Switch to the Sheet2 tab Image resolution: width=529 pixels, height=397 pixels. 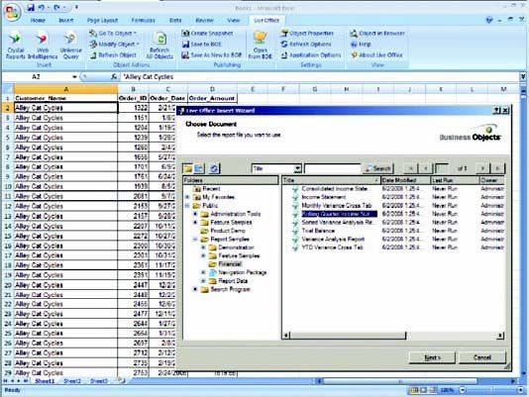tap(72, 381)
